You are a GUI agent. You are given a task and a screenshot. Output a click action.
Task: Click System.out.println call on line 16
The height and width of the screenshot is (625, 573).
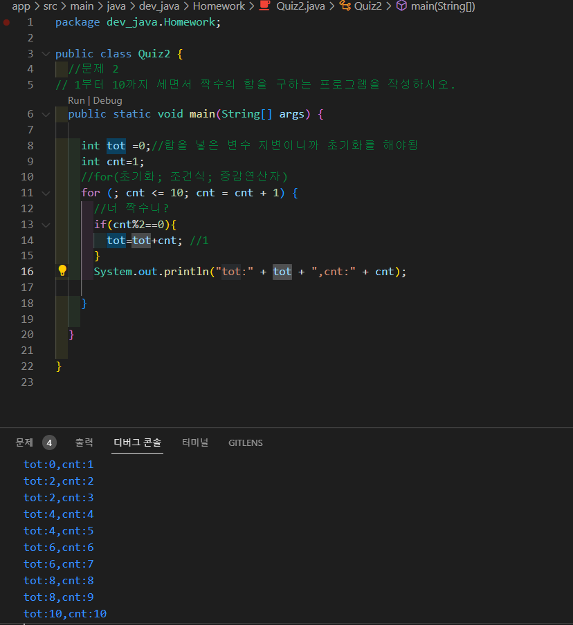(x=250, y=272)
